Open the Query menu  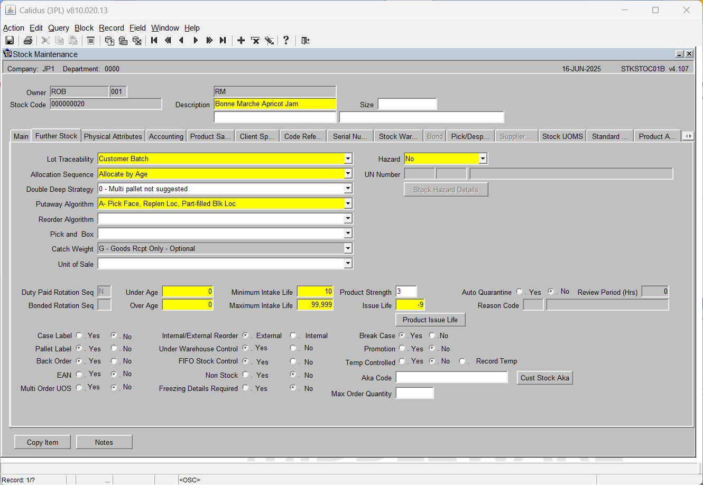pyautogui.click(x=59, y=28)
